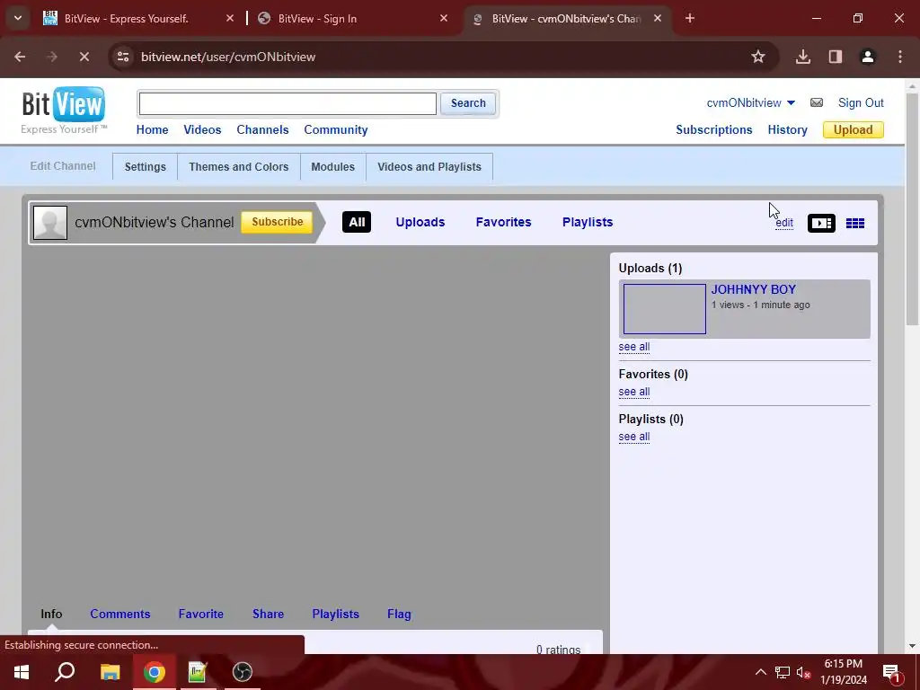Screen dimensions: 920x690
Task: Open Chrome downloads icon
Action: (802, 57)
